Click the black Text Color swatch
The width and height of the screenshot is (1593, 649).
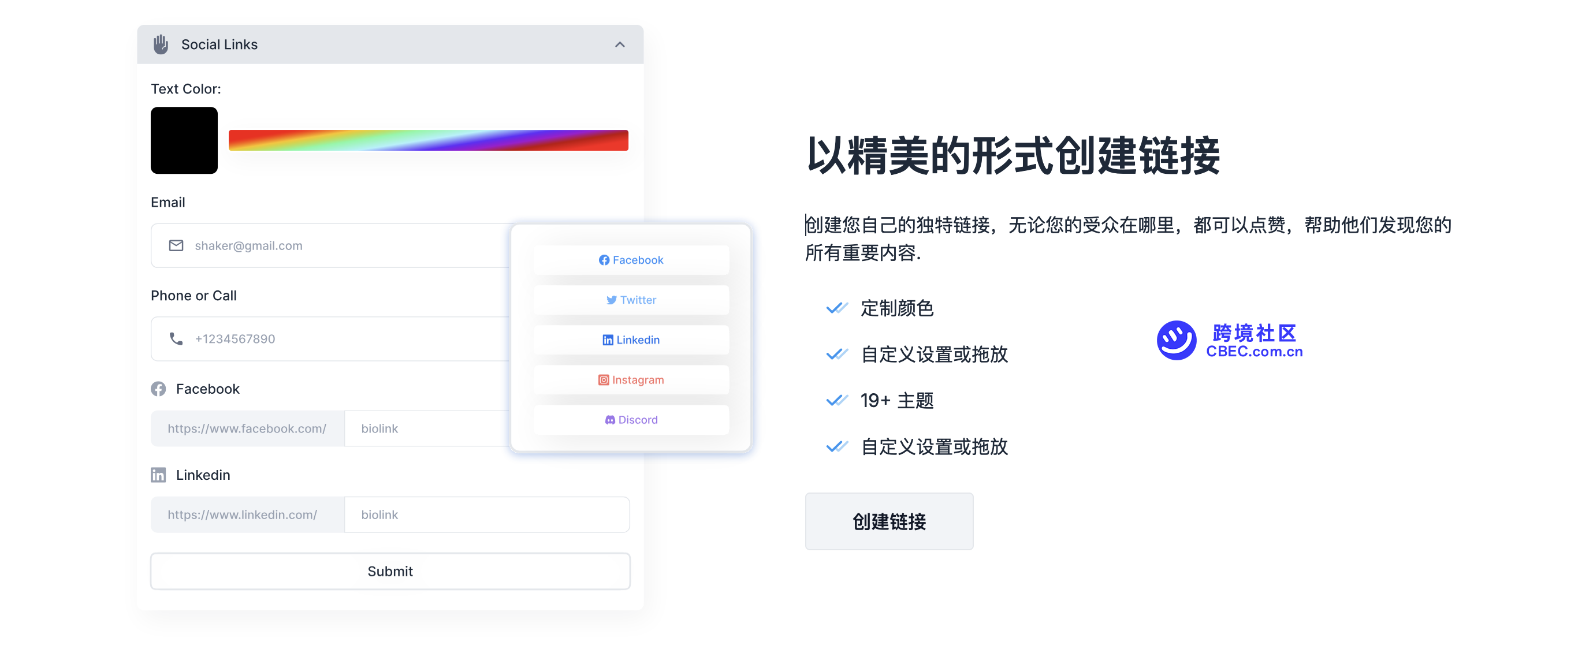(x=185, y=141)
